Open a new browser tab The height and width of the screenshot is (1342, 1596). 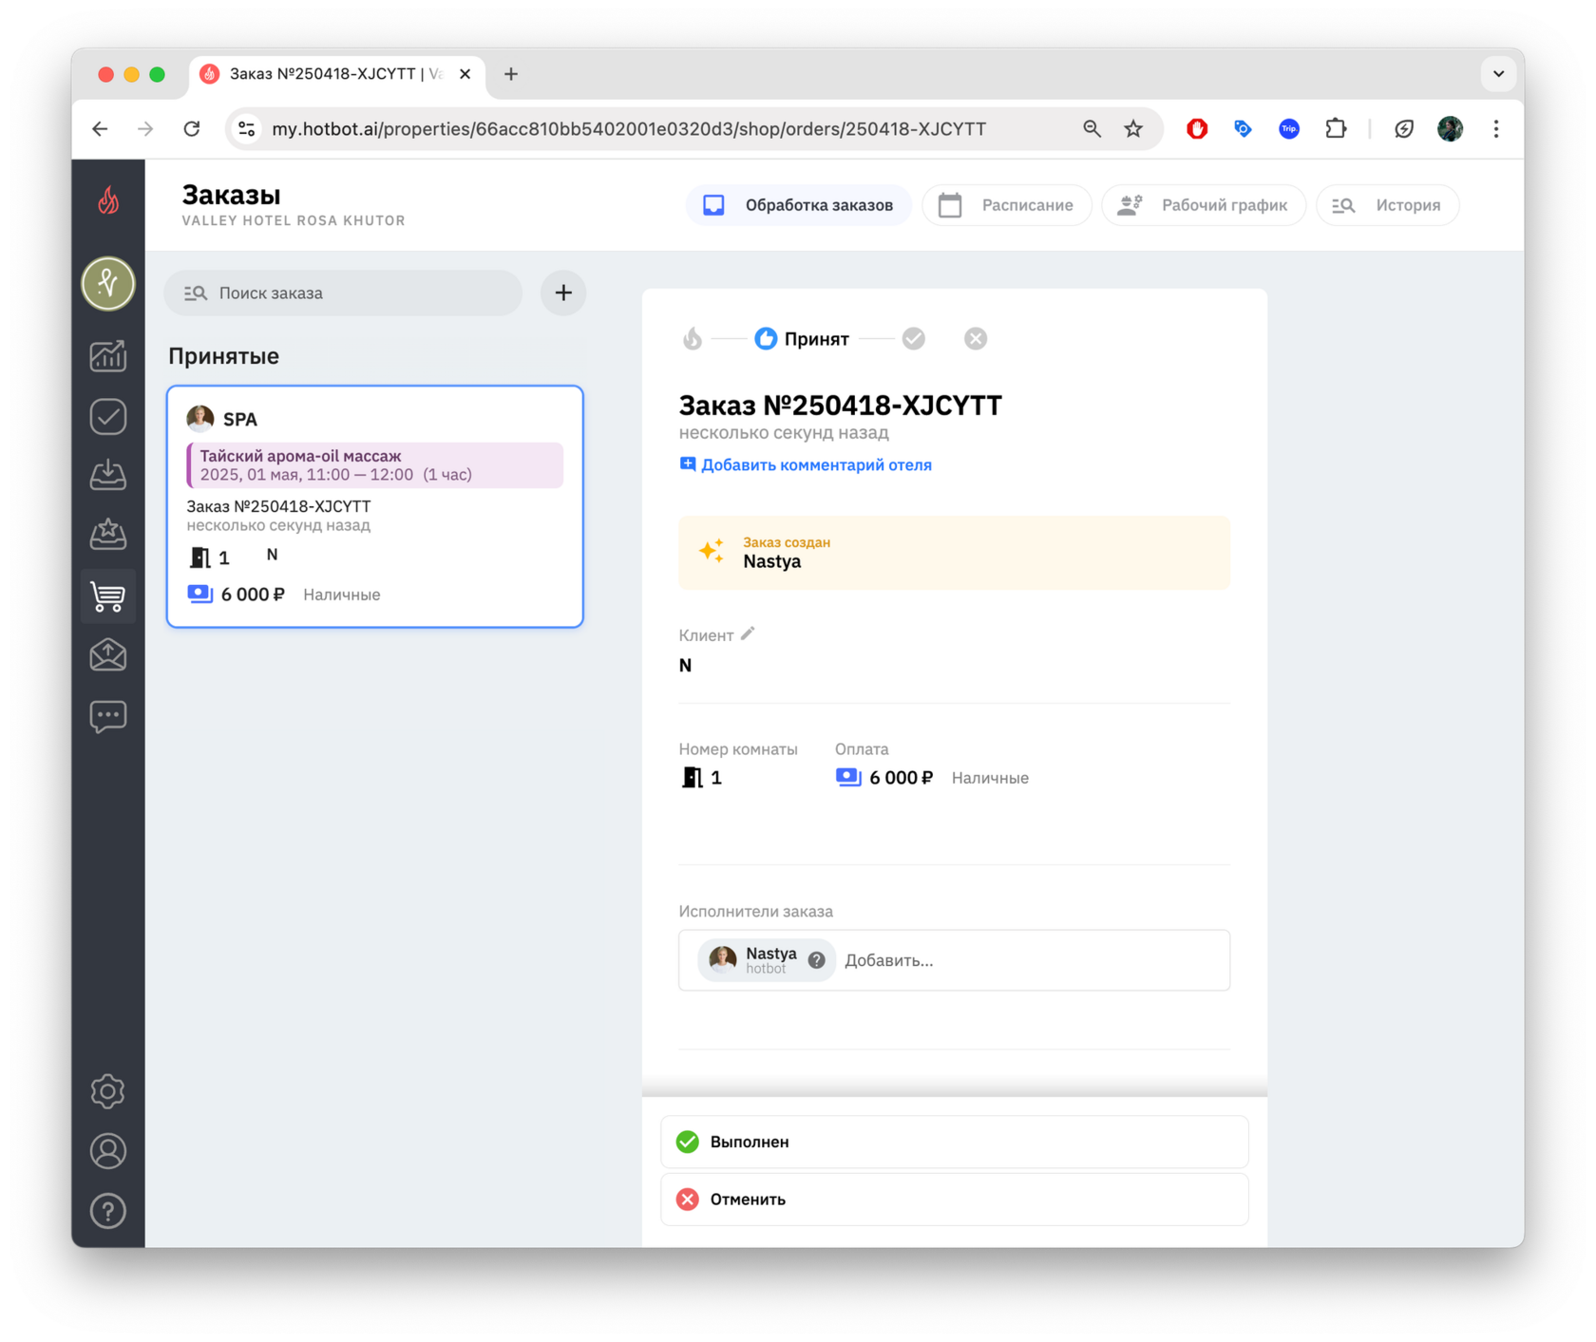point(511,74)
